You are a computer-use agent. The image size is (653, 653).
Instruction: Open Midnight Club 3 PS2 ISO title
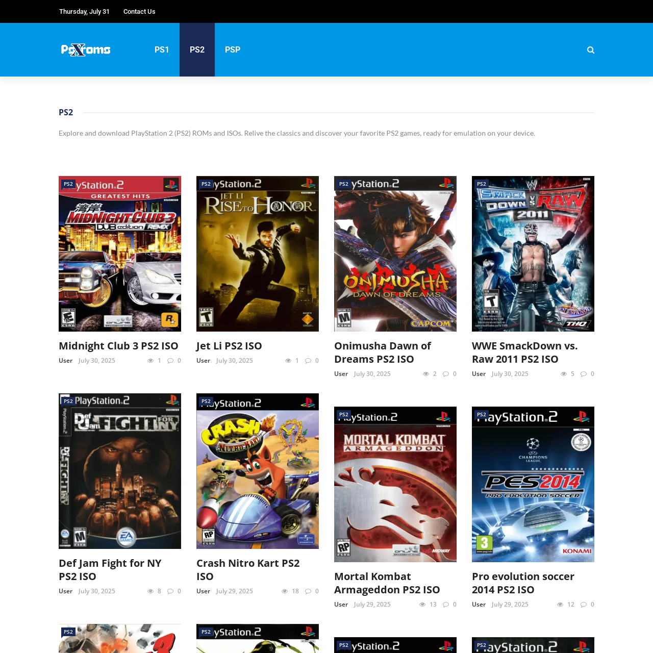tap(118, 346)
